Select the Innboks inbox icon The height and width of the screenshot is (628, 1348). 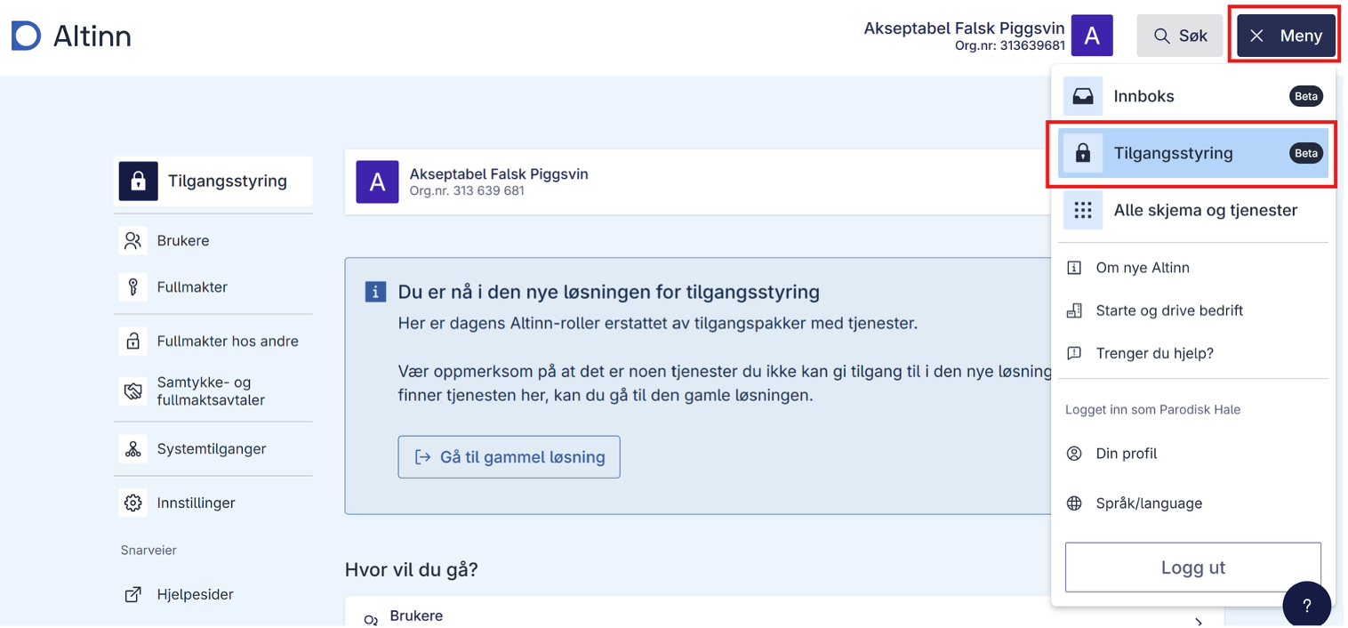[x=1082, y=95]
